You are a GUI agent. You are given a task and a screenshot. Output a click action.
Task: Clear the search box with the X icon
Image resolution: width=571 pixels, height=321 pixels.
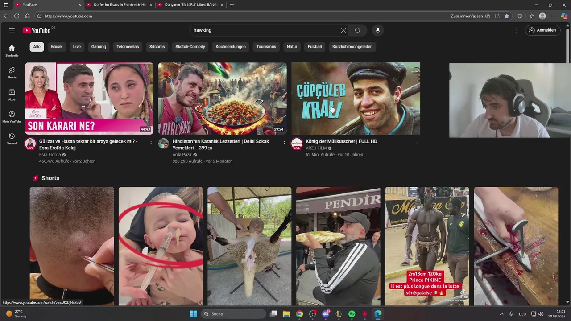point(343,30)
